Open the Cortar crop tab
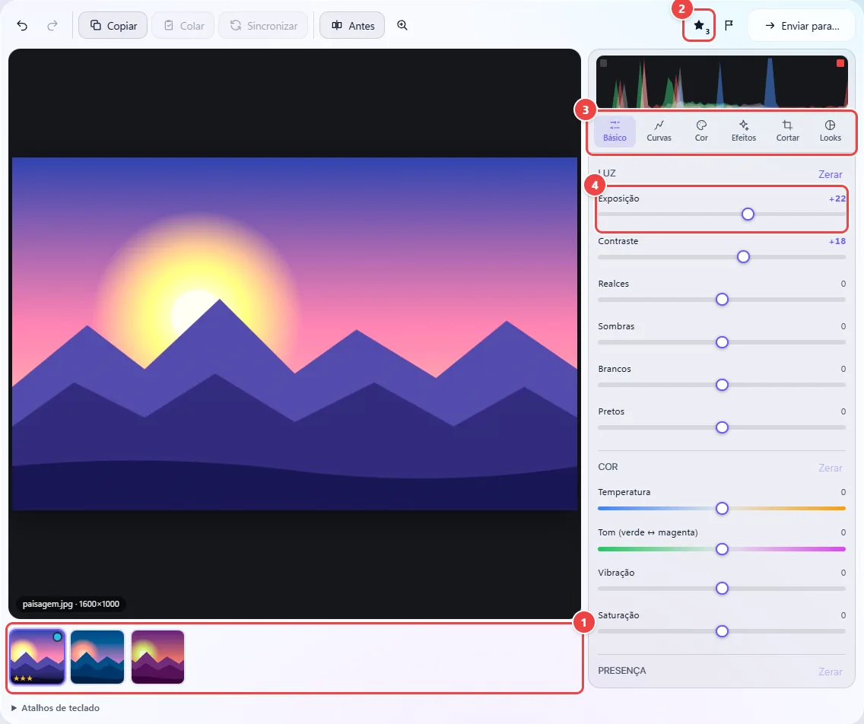The height and width of the screenshot is (724, 864). tap(787, 131)
